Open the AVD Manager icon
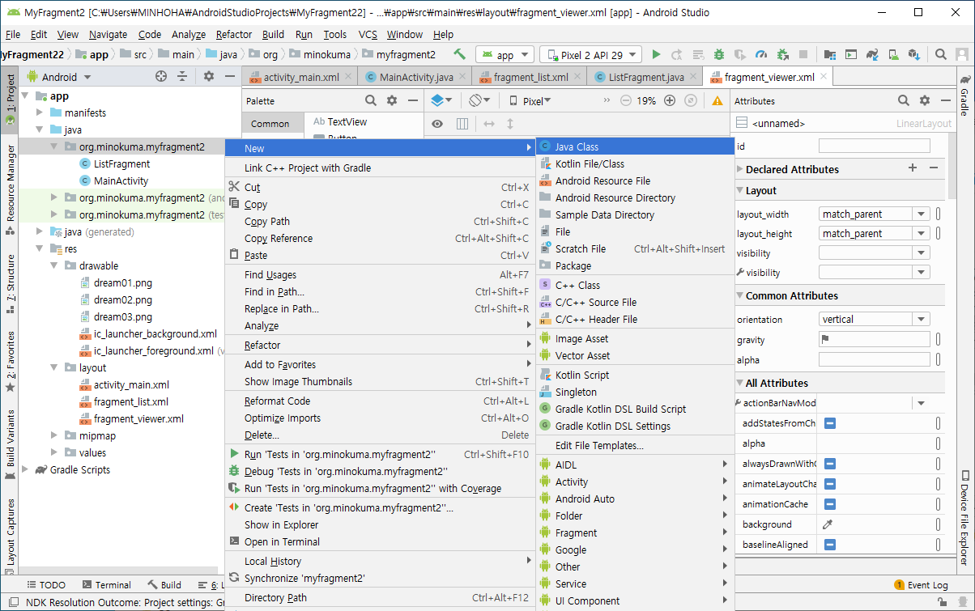 tap(892, 54)
